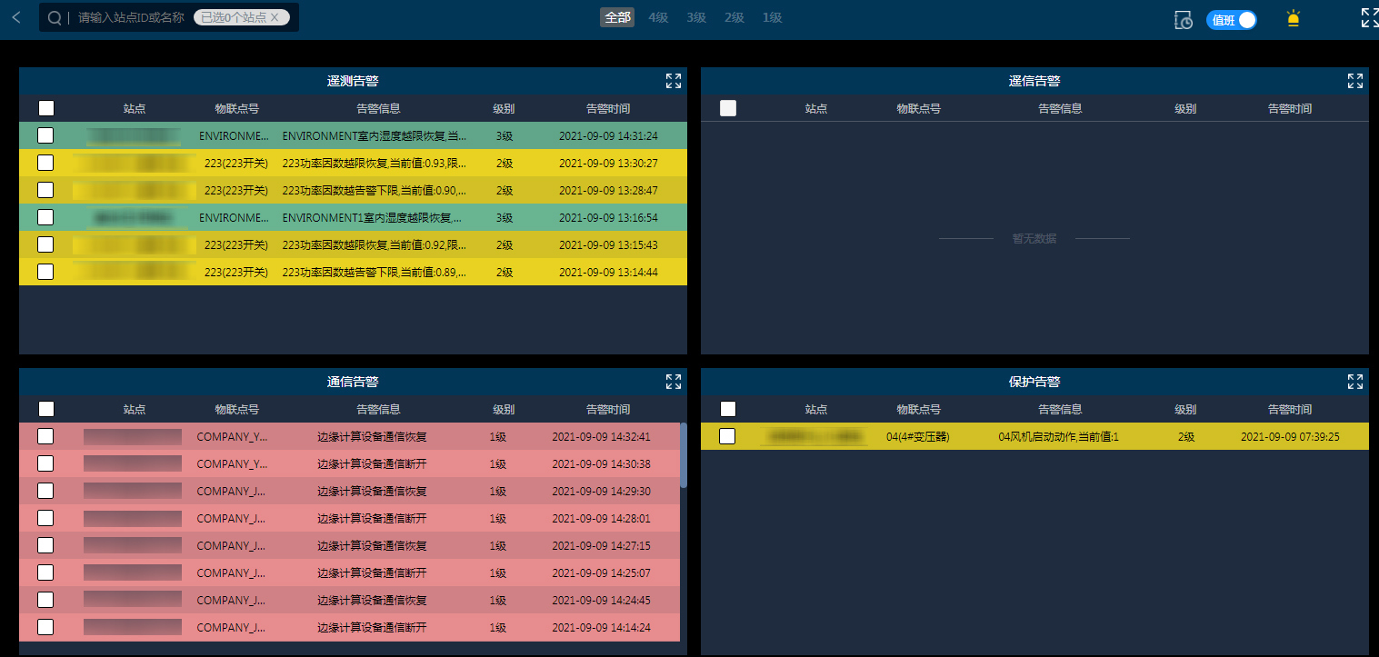
Task: Select the 1级 level filter
Action: click(773, 18)
